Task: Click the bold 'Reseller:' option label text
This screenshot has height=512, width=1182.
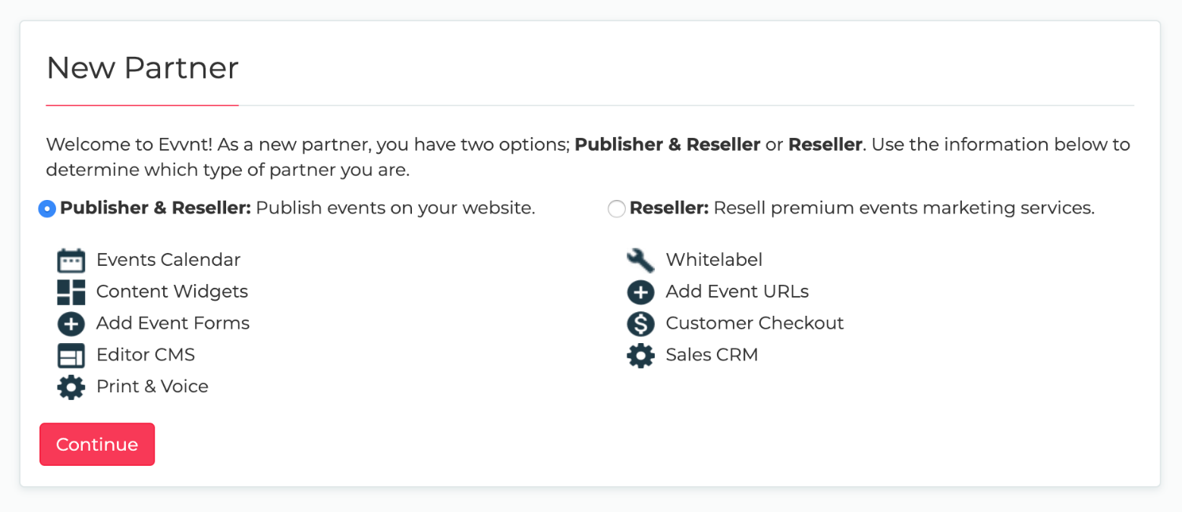Action: 669,208
